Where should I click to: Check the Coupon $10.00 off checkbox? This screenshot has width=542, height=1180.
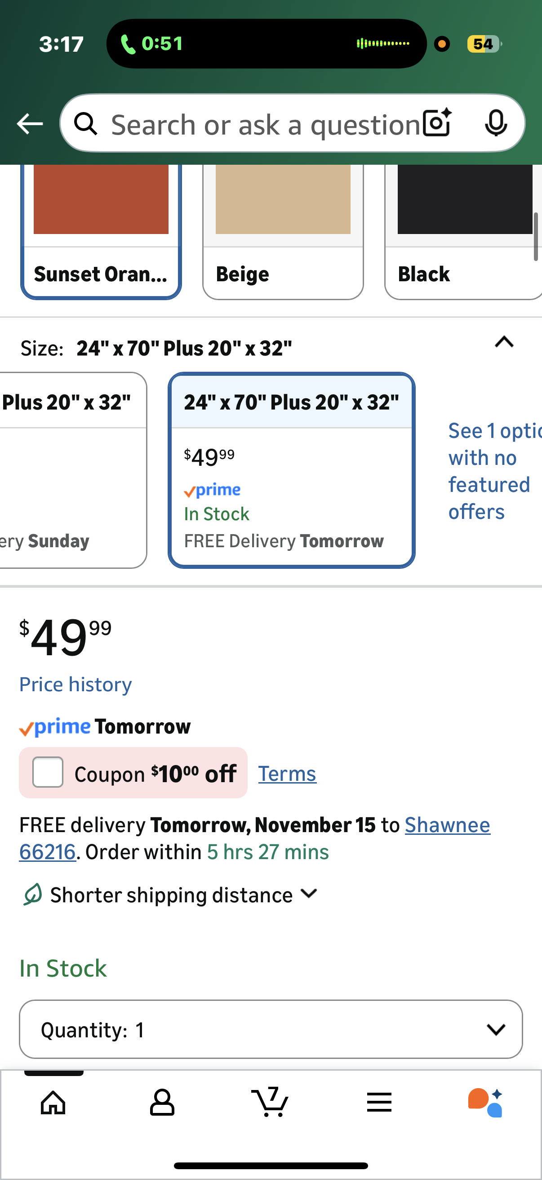48,772
